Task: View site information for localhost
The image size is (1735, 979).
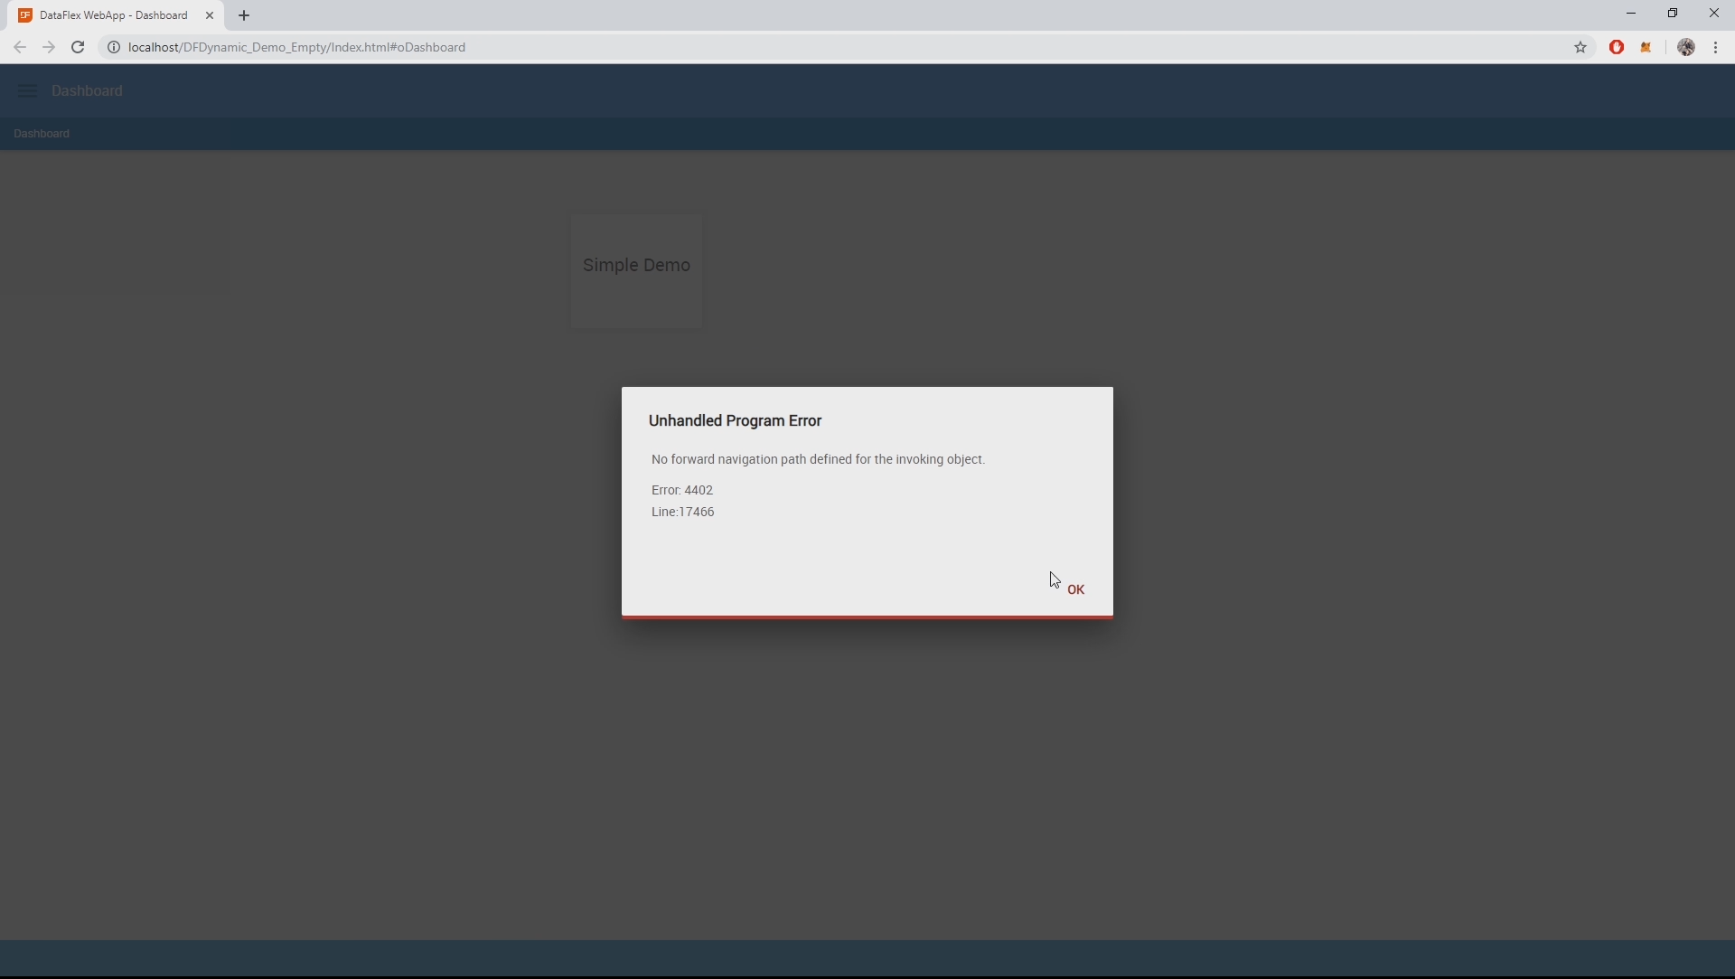Action: 114,47
